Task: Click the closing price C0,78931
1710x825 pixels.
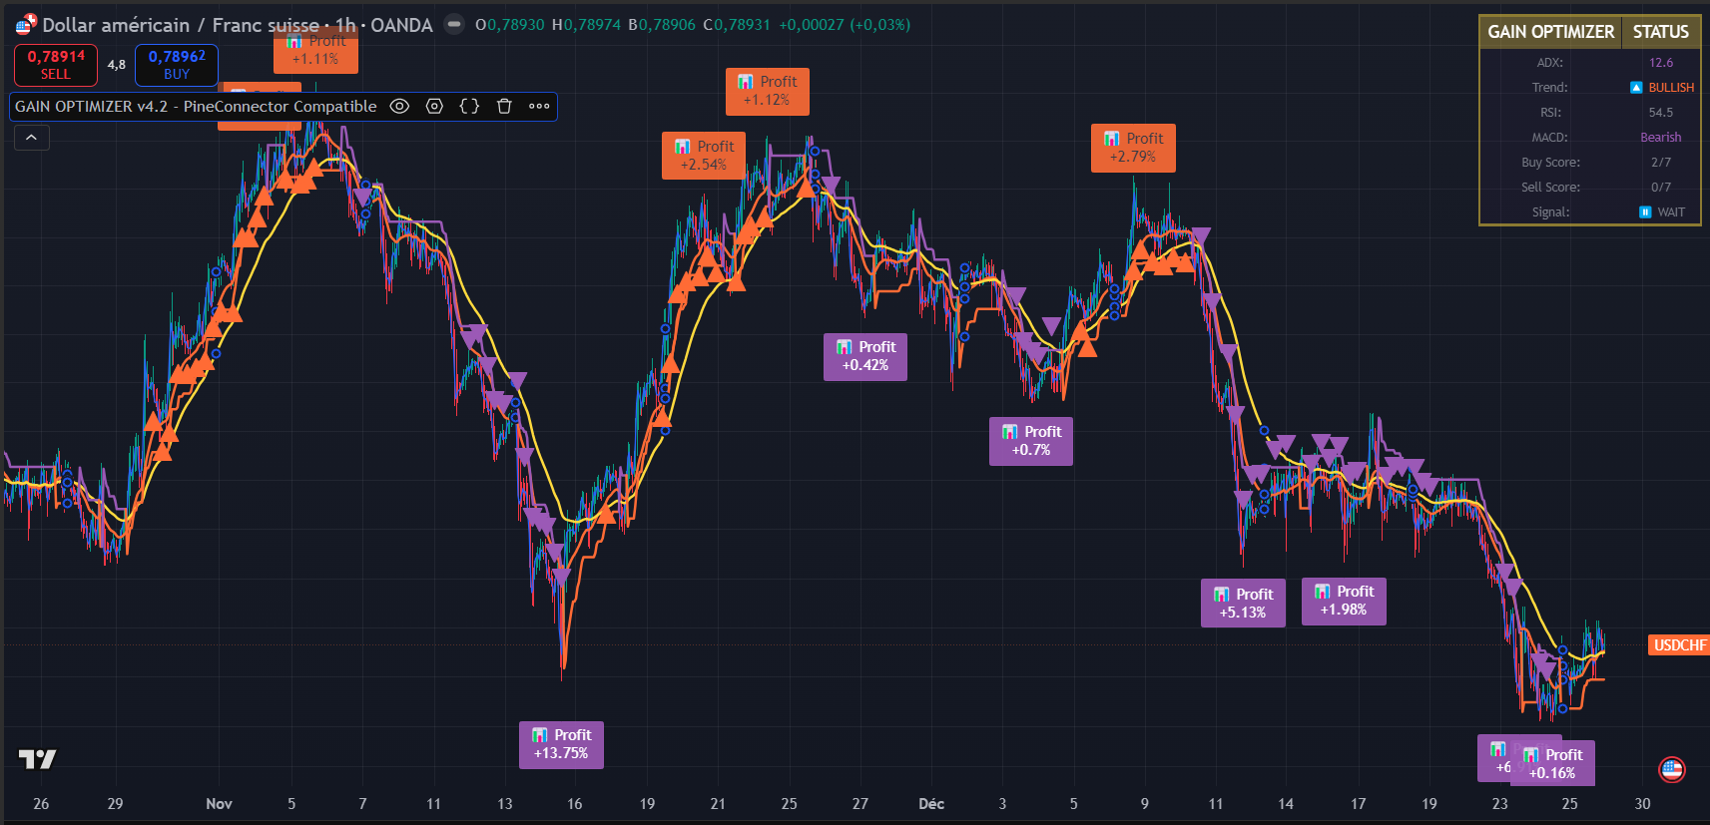Action: pos(737,25)
